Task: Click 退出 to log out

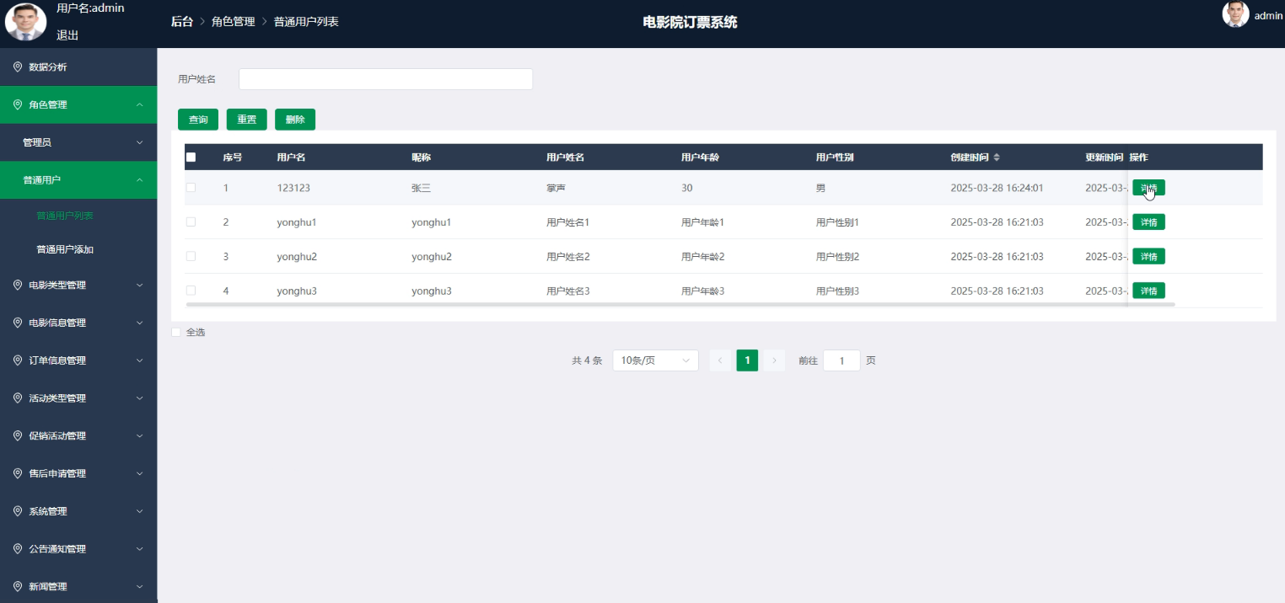Action: click(x=67, y=35)
